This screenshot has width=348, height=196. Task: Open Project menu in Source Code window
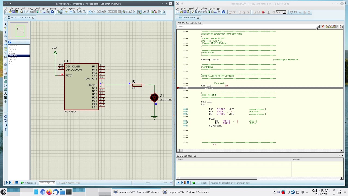[x=184, y=8]
